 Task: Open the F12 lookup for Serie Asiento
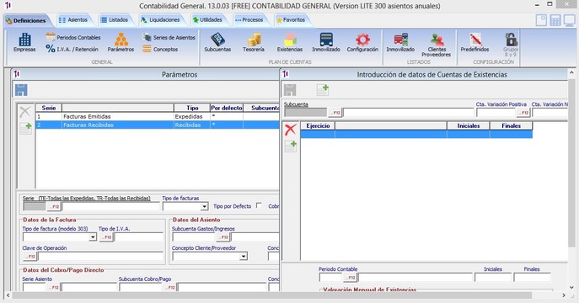[54, 288]
